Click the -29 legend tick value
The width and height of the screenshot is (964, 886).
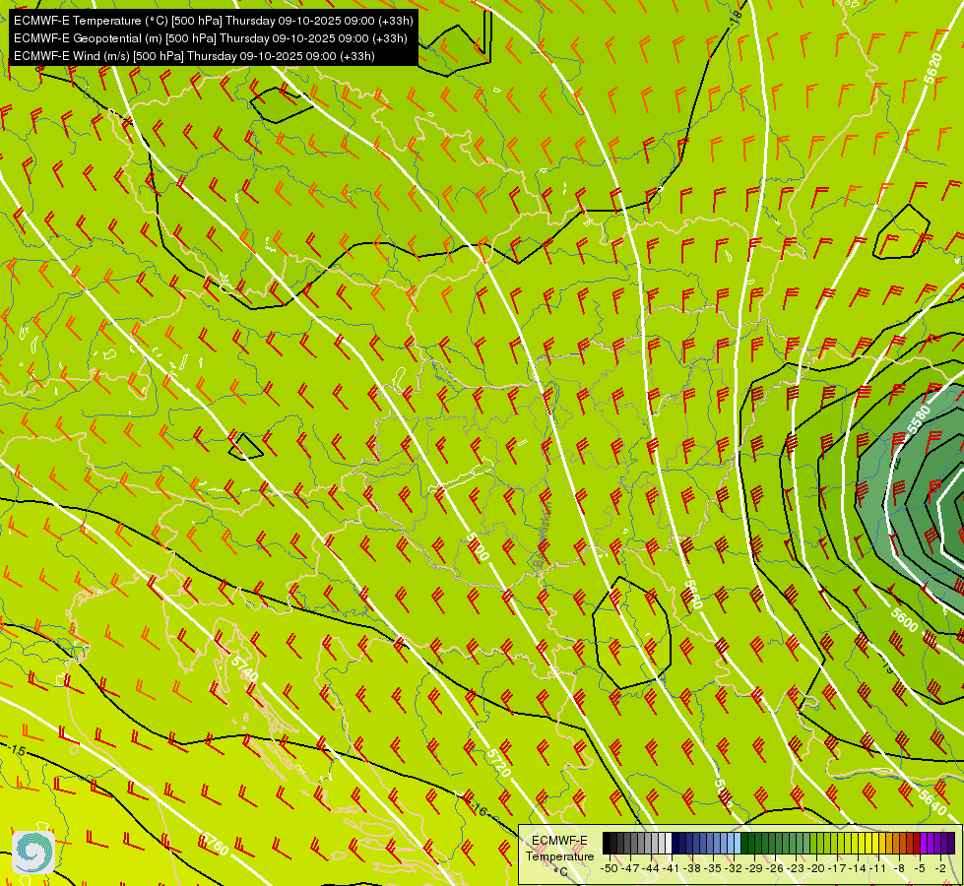point(754,868)
